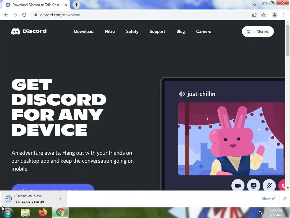The image size is (290, 218).
Task: Click the padlock site info icon
Action: tap(36, 15)
